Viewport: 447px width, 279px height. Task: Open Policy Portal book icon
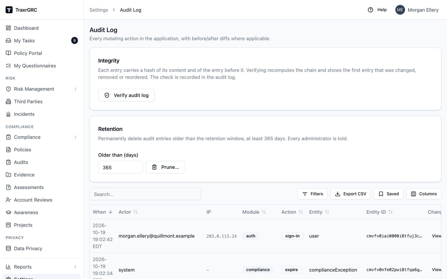point(8,53)
